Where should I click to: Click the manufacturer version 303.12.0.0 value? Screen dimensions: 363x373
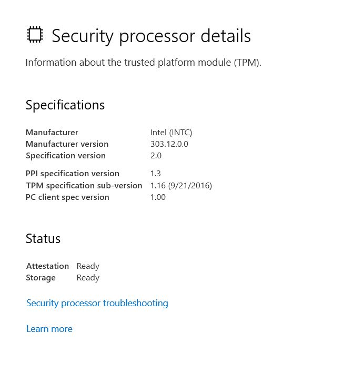(x=169, y=144)
